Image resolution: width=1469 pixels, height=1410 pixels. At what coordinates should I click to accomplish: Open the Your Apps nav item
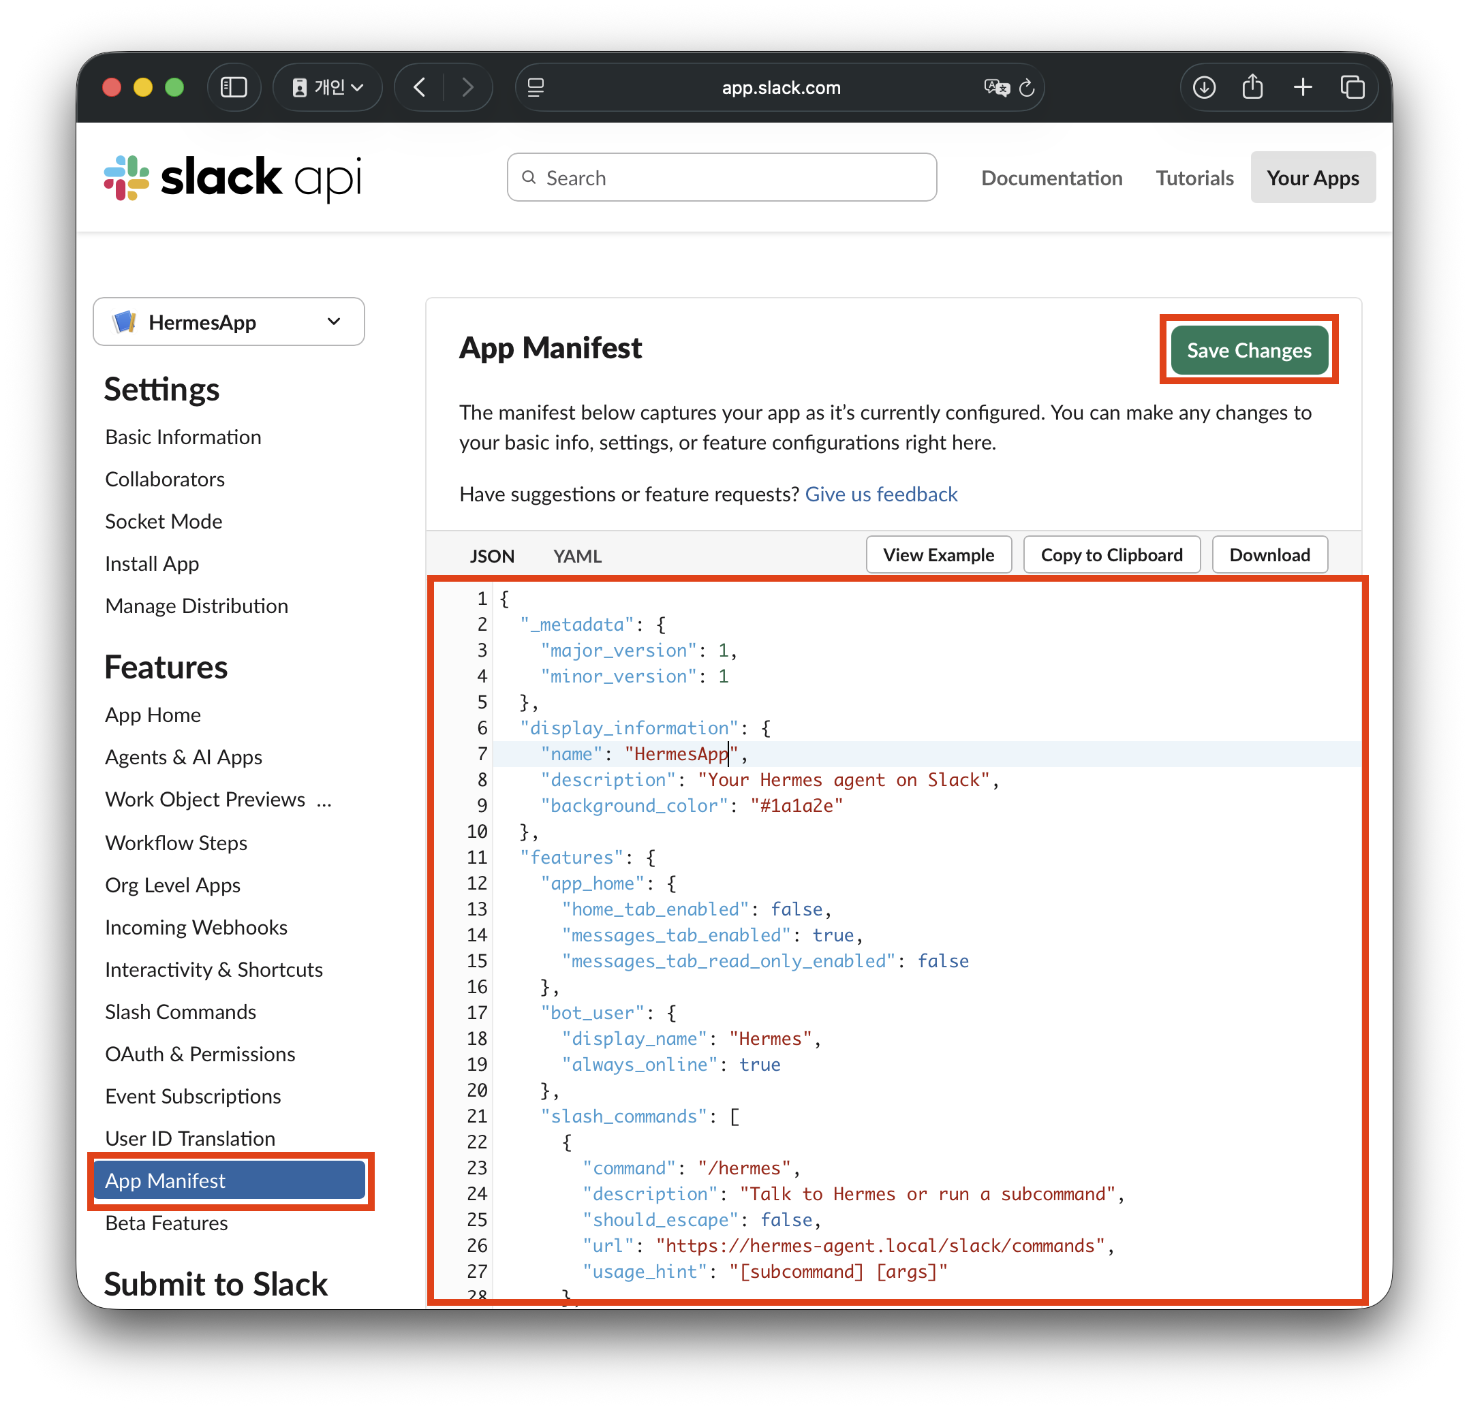1312,178
